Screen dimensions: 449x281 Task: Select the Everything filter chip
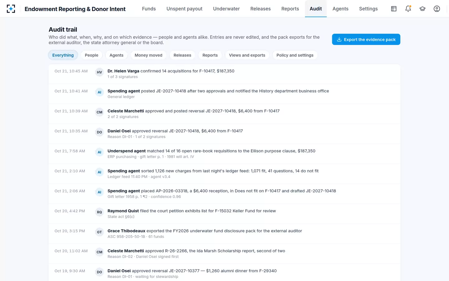[x=63, y=55]
